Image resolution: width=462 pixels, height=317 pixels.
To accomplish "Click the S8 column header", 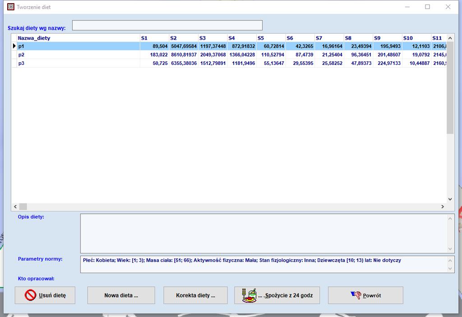I will tap(359, 38).
